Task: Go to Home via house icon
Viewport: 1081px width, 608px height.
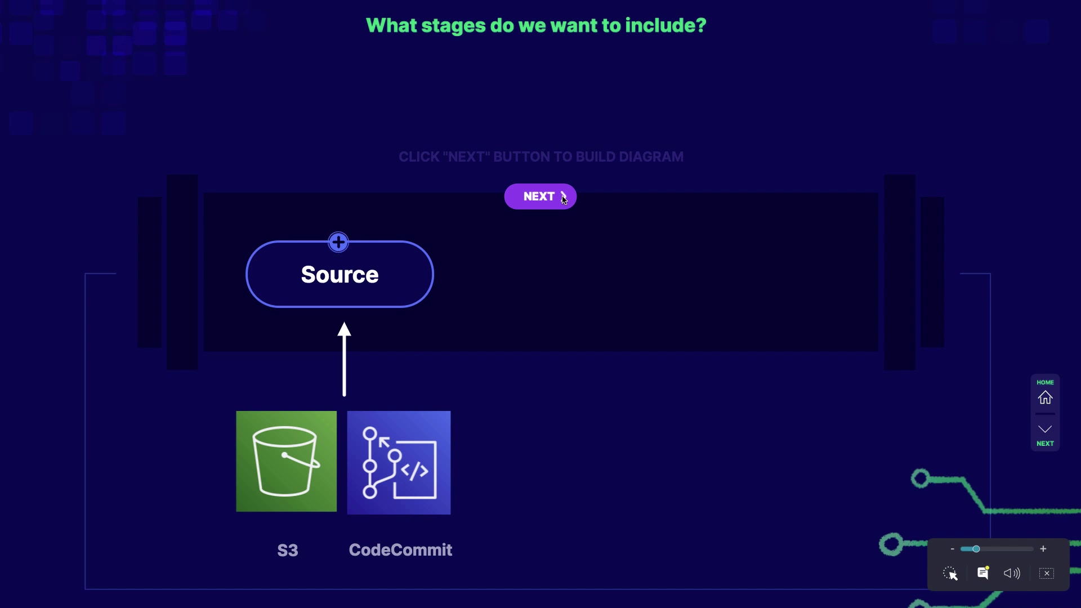Action: coord(1045,398)
